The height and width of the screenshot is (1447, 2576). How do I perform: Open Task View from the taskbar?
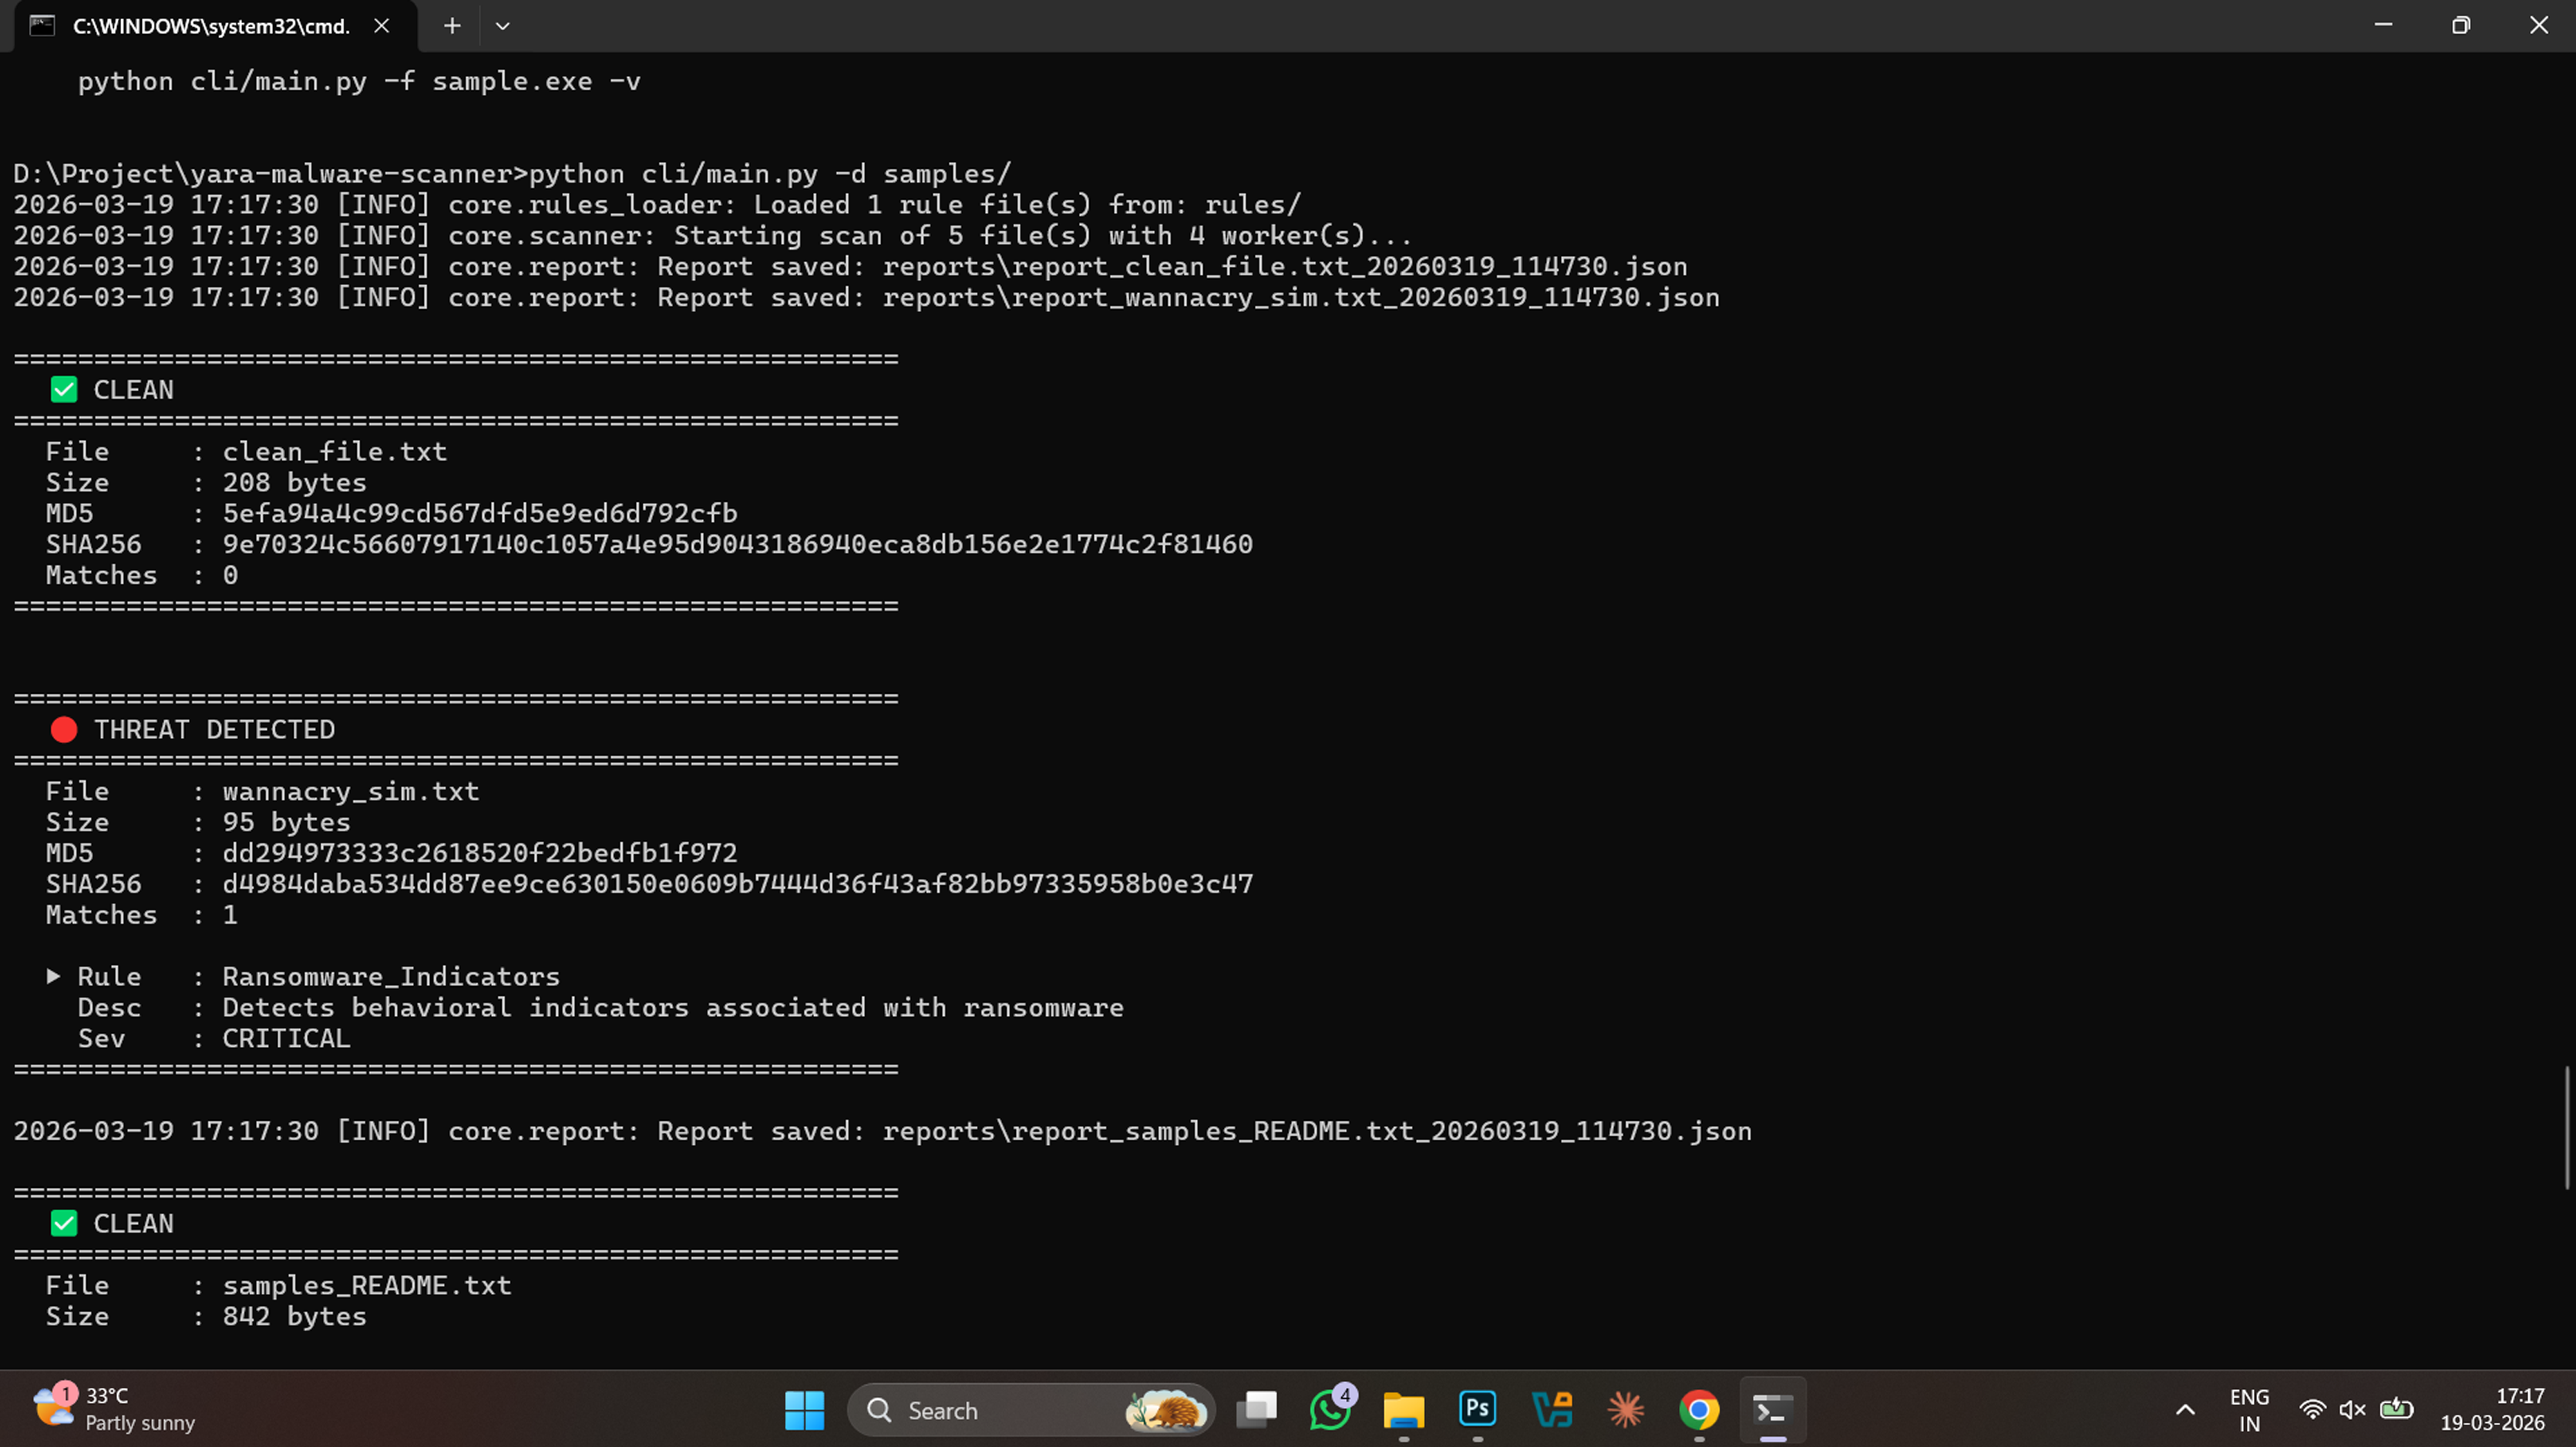[x=1256, y=1410]
